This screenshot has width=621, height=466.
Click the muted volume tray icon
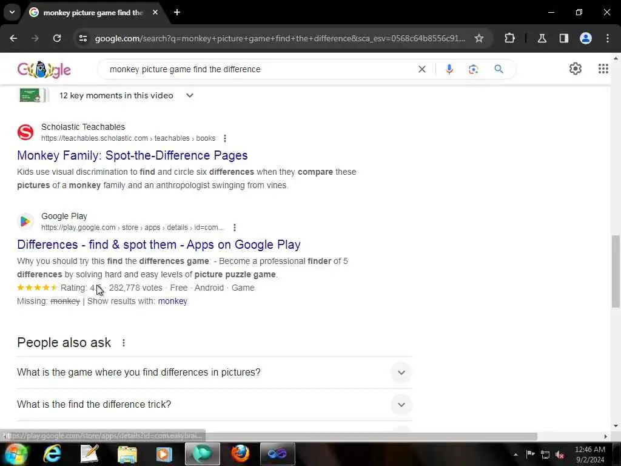click(560, 454)
